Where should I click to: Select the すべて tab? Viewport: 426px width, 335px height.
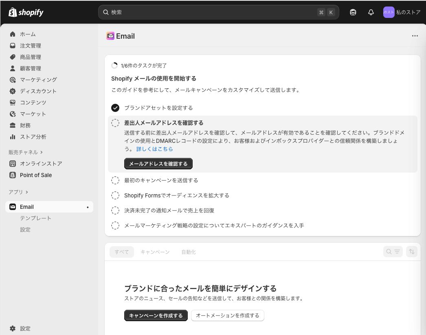pos(122,252)
